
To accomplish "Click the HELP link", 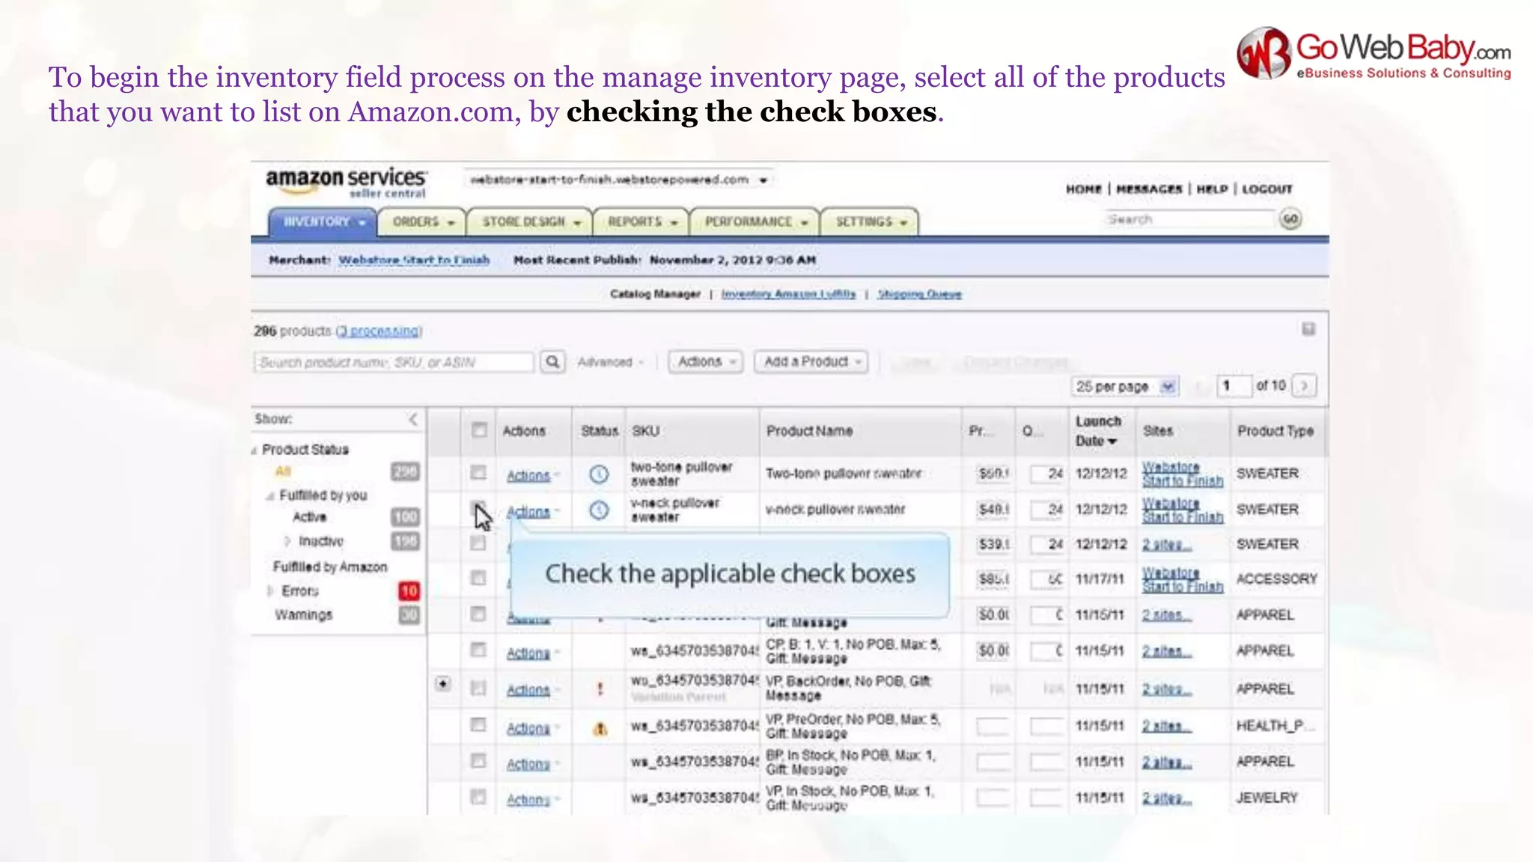I will (1212, 189).
